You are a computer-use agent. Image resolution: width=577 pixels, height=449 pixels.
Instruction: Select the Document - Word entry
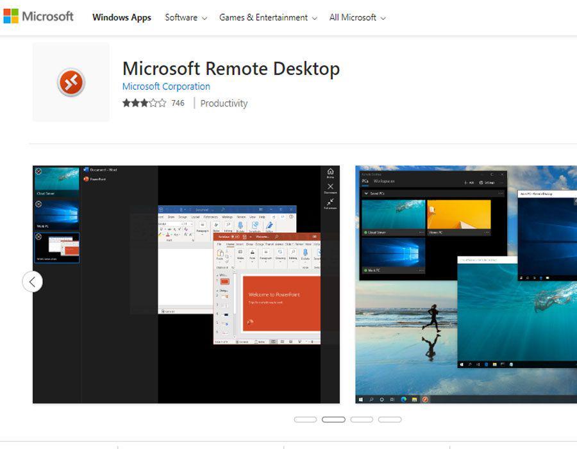point(101,170)
